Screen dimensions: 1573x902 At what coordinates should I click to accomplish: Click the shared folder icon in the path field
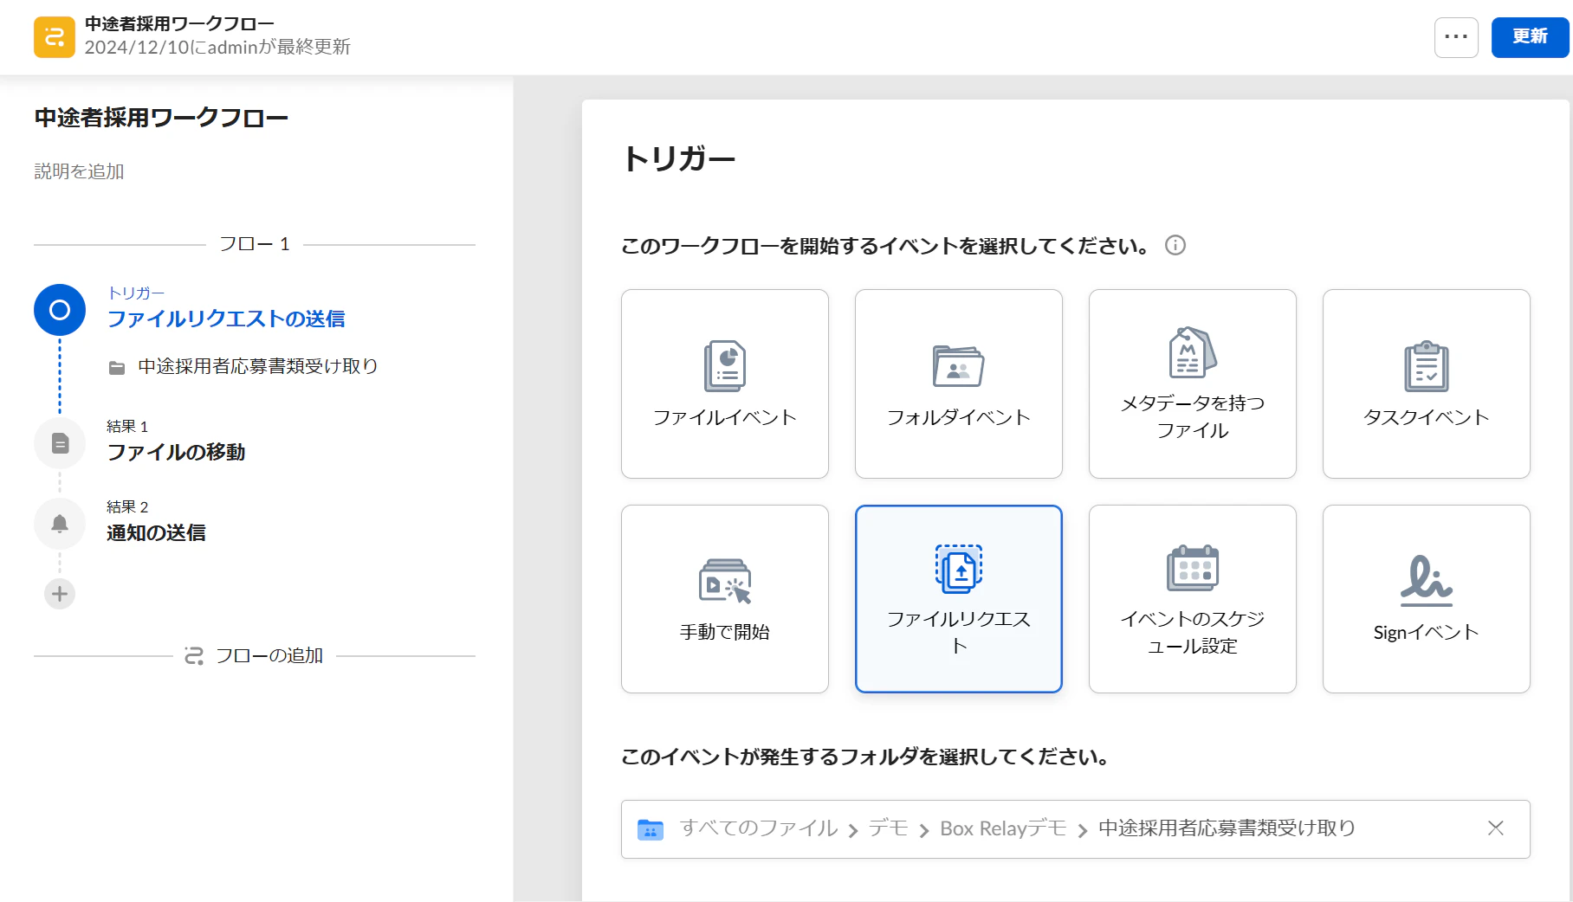[x=651, y=829]
